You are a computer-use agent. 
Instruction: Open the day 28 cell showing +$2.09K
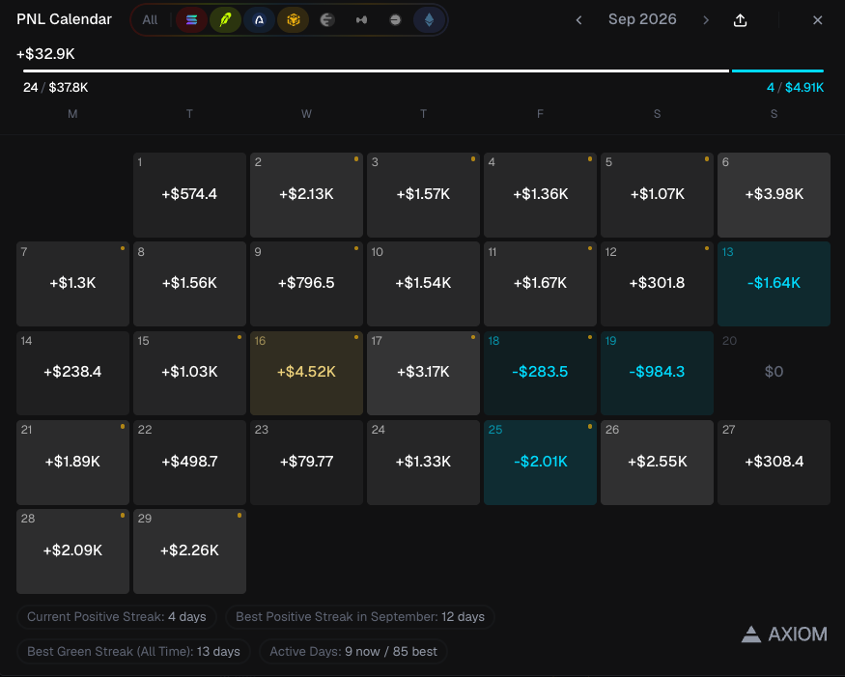(x=72, y=551)
